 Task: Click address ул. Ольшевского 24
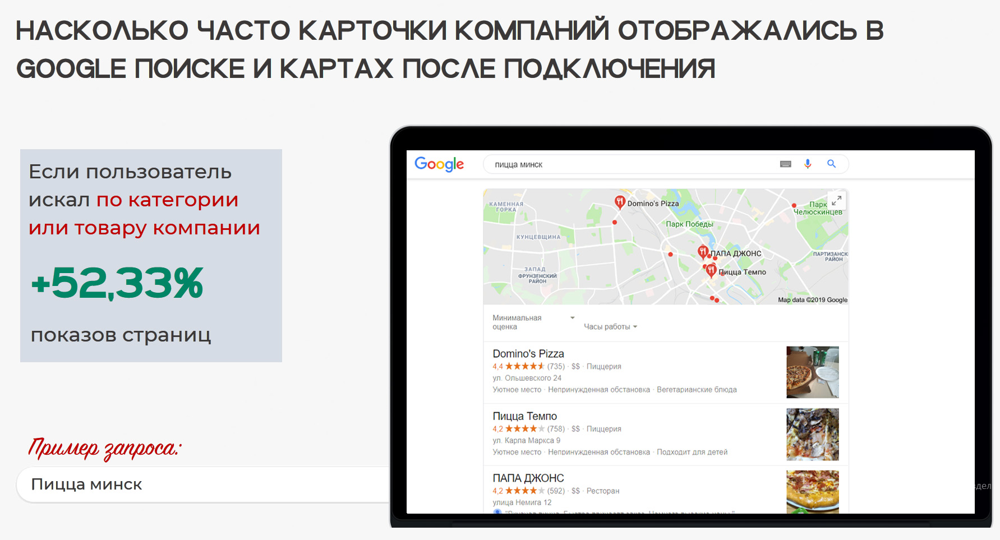527,378
